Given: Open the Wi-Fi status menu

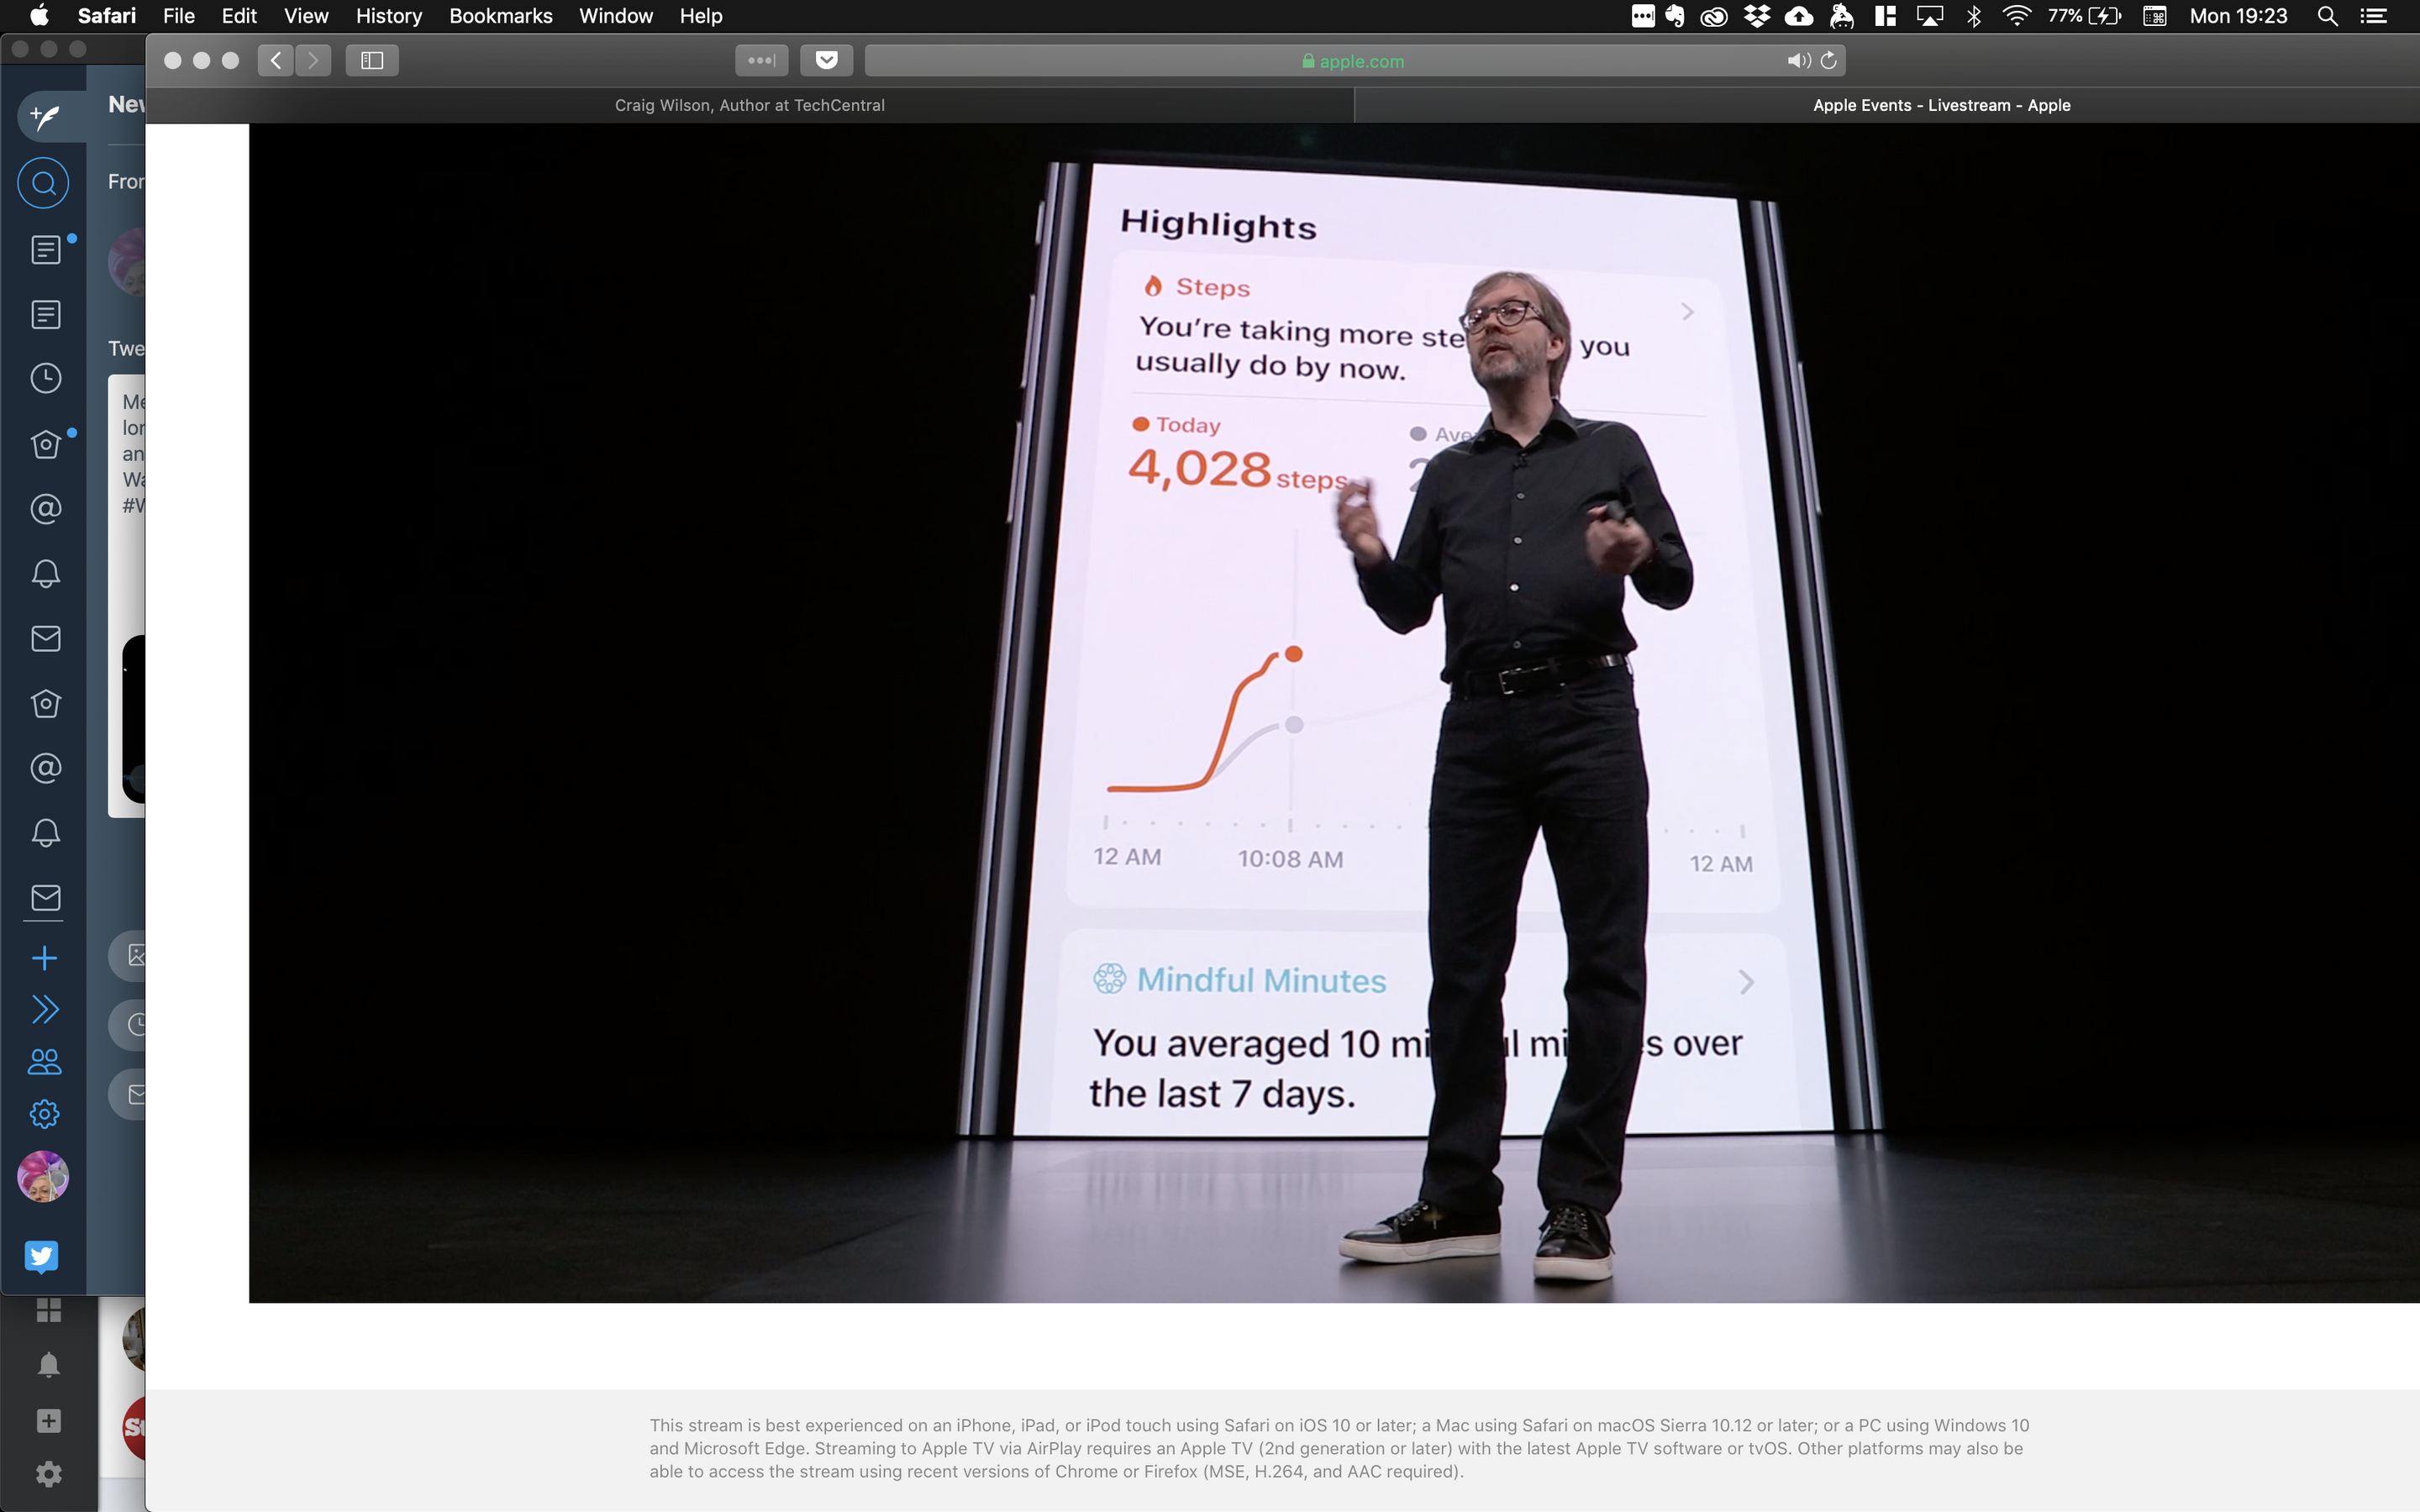Looking at the screenshot, I should pos(2016,16).
